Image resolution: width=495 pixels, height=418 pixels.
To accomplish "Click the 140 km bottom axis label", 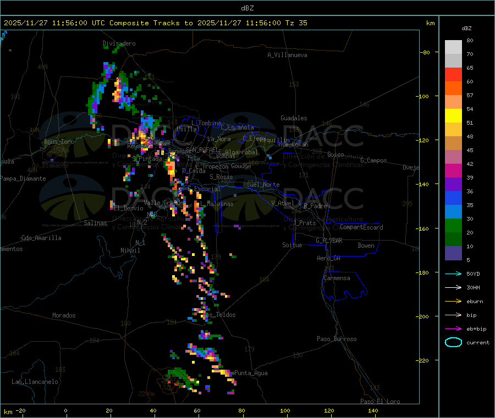I will 373,410.
